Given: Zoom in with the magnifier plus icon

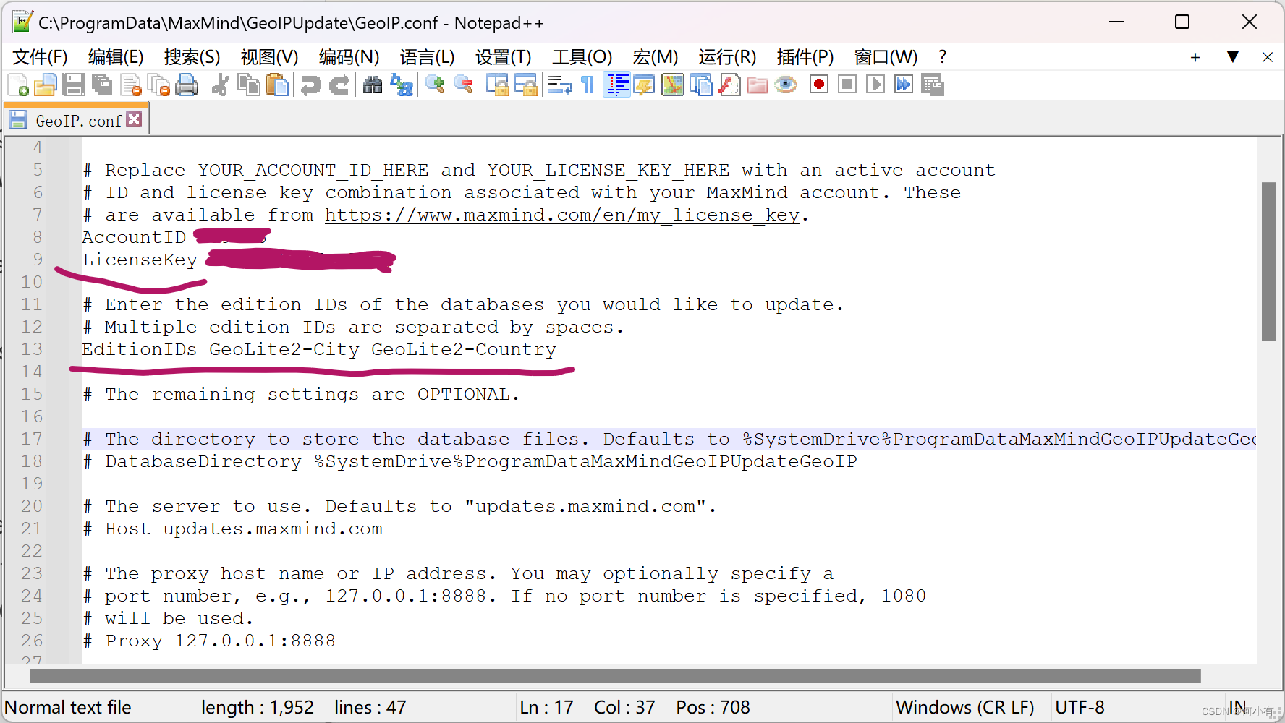Looking at the screenshot, I should pos(435,85).
